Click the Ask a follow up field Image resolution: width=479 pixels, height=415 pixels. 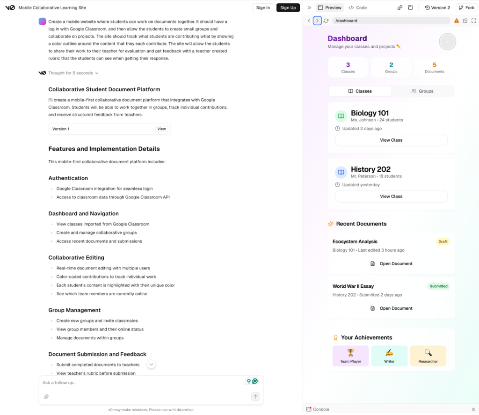point(140,383)
